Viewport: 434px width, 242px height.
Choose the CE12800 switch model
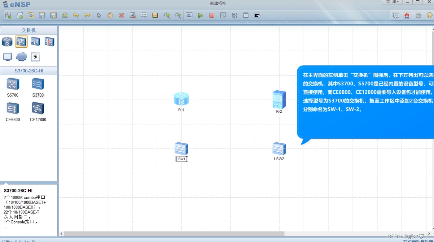38,112
